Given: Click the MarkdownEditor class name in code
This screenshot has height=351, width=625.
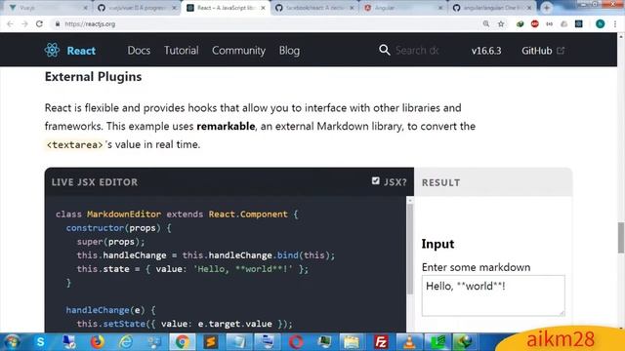Looking at the screenshot, I should [x=124, y=214].
